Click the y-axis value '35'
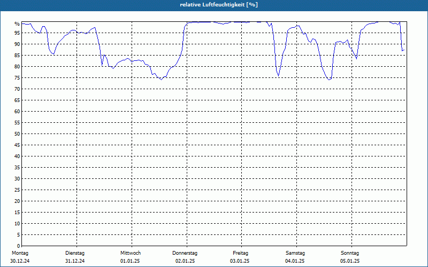428x267 pixels. [x=17, y=168]
